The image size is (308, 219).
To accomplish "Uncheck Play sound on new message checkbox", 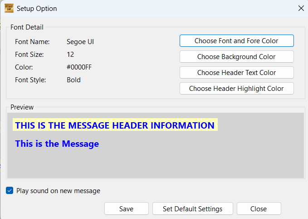I will click(x=10, y=190).
